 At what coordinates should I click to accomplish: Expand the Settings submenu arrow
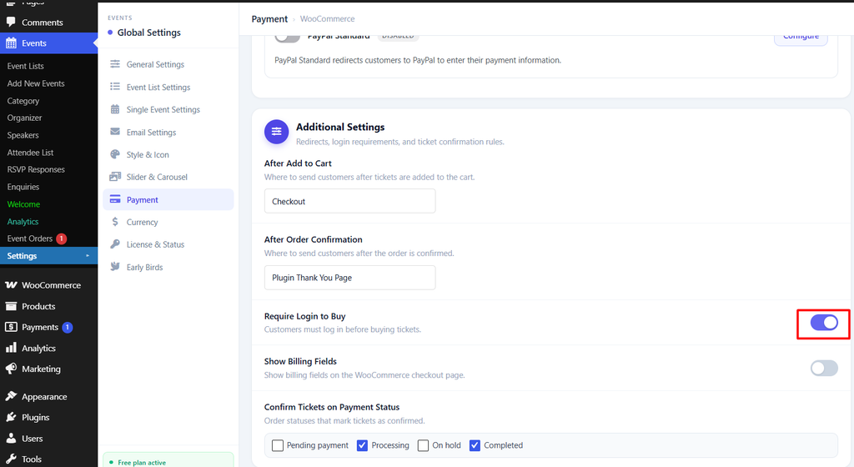point(88,256)
